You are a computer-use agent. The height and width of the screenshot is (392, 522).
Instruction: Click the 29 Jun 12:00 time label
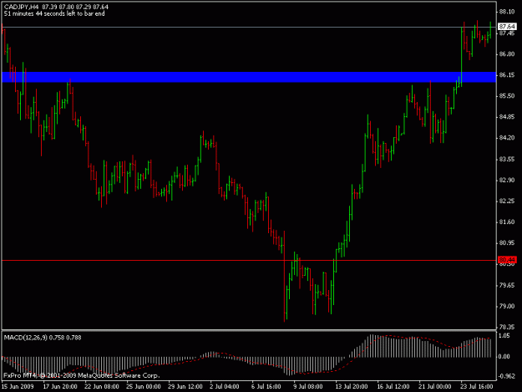185,386
